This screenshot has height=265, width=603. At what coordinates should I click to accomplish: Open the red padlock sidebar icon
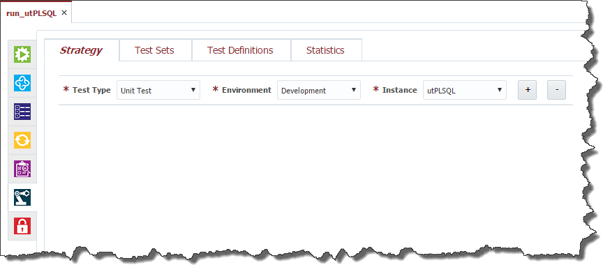coord(22,226)
